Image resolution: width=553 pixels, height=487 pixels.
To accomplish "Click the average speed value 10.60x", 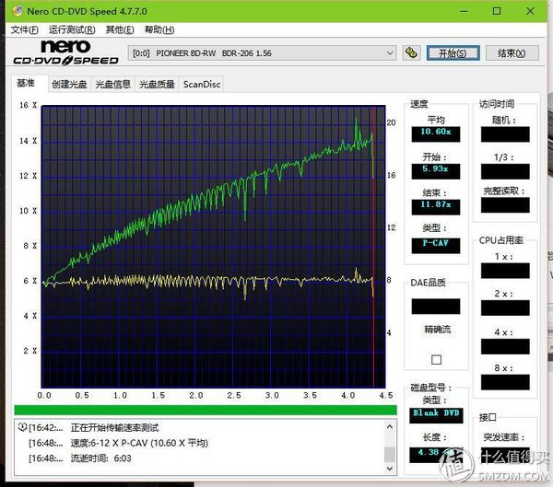I will (x=436, y=133).
